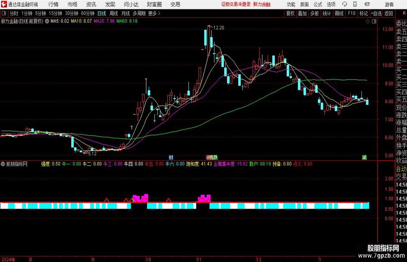
Task: Open the 财富圈 menu
Action: (154, 4)
